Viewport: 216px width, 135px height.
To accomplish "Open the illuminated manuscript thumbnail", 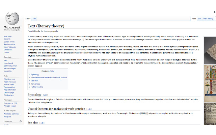I will [x=210, y=83].
